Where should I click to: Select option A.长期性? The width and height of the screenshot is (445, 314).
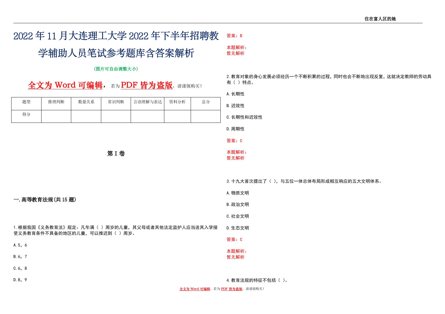point(236,94)
